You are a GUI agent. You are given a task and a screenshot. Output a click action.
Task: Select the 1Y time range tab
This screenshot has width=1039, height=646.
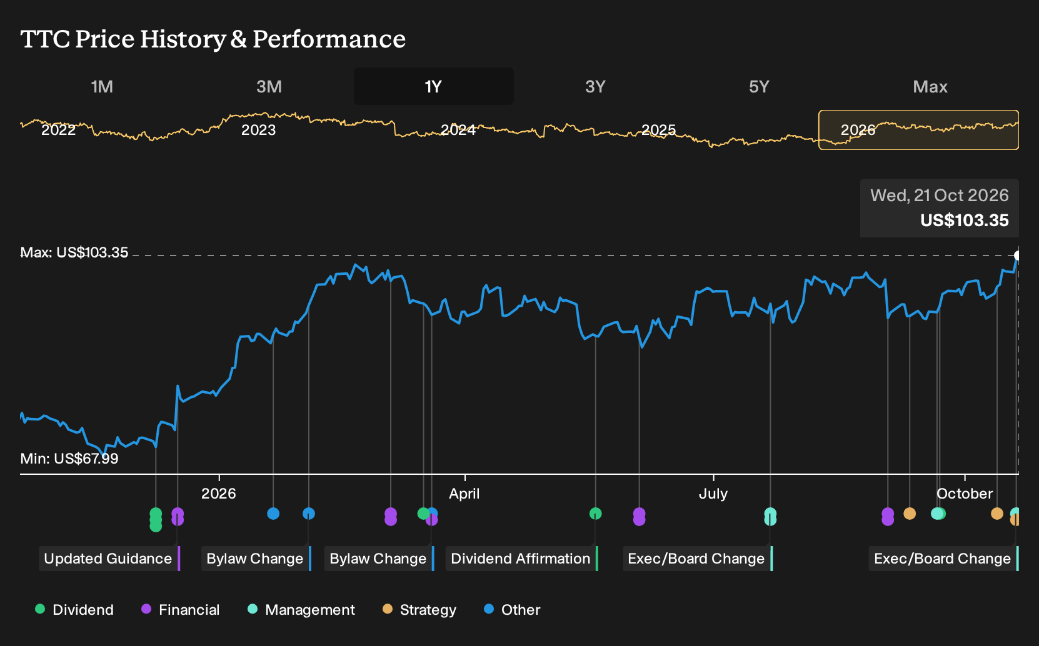pyautogui.click(x=434, y=86)
